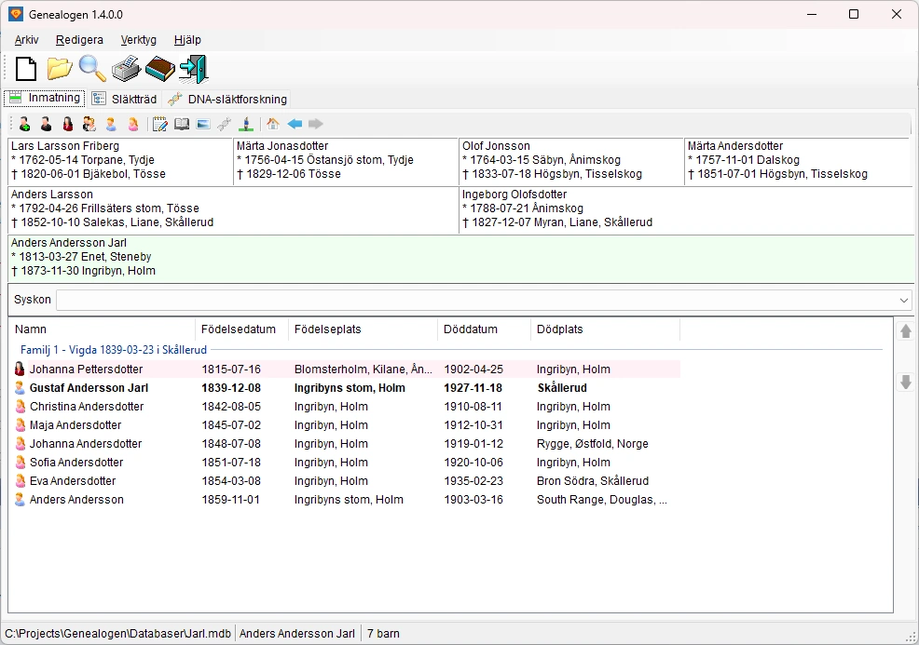Click the Födelsedatum column header
This screenshot has width=919, height=645.
240,329
